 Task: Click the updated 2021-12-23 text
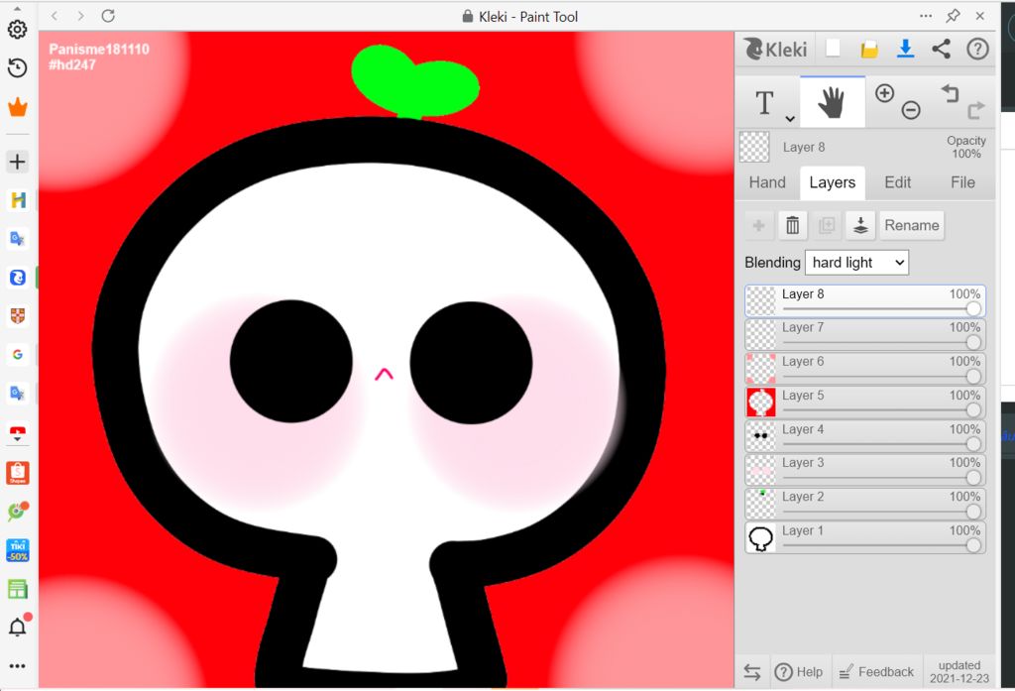[959, 672]
